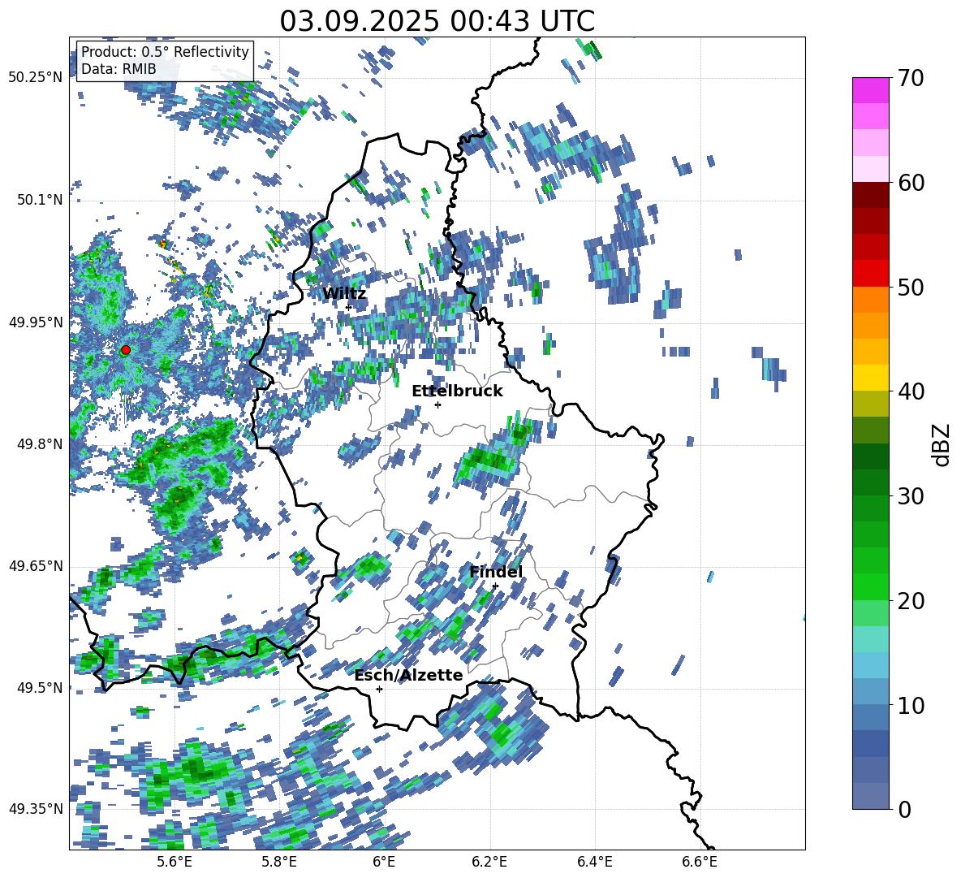Image resolution: width=961 pixels, height=878 pixels.
Task: Click the 50.25°N latitude label
Action: click(36, 78)
